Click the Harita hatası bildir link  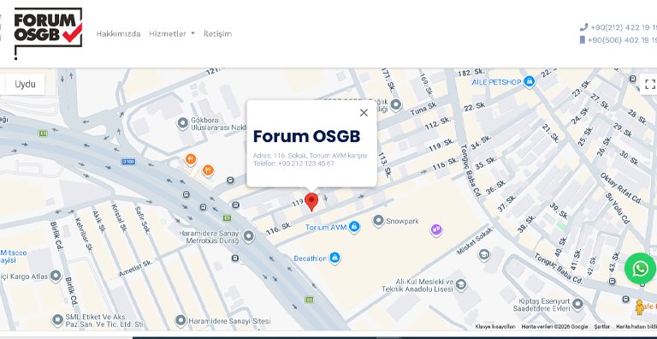click(x=636, y=326)
